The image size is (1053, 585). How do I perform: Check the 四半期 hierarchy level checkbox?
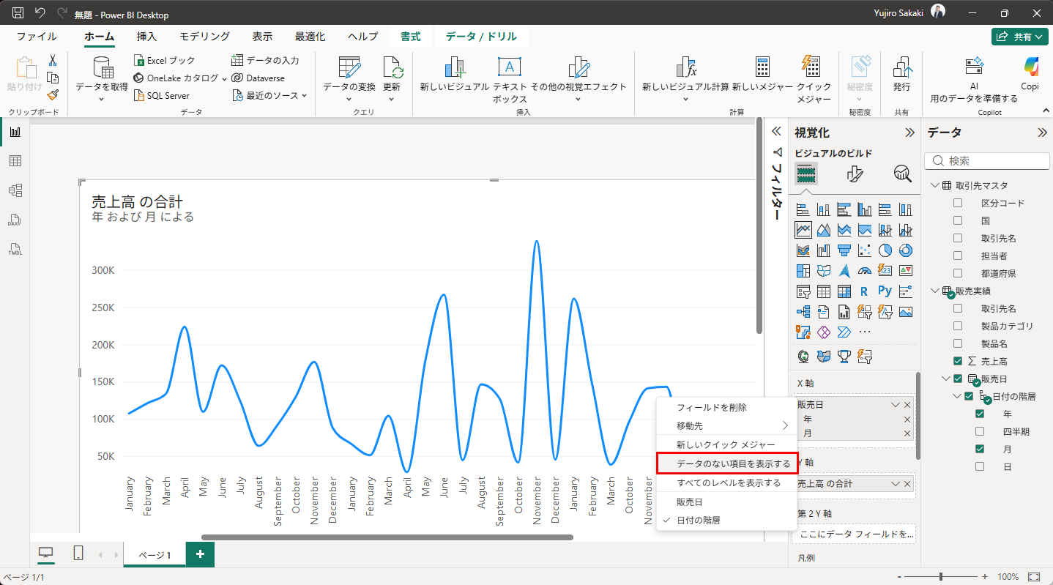coord(980,431)
